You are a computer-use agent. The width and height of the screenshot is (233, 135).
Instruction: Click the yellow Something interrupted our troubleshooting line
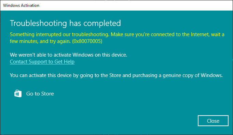117,34
